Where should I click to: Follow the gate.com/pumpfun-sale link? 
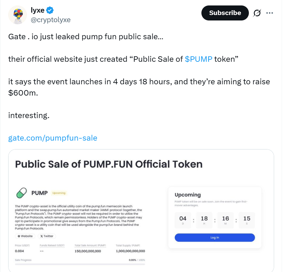(53, 138)
